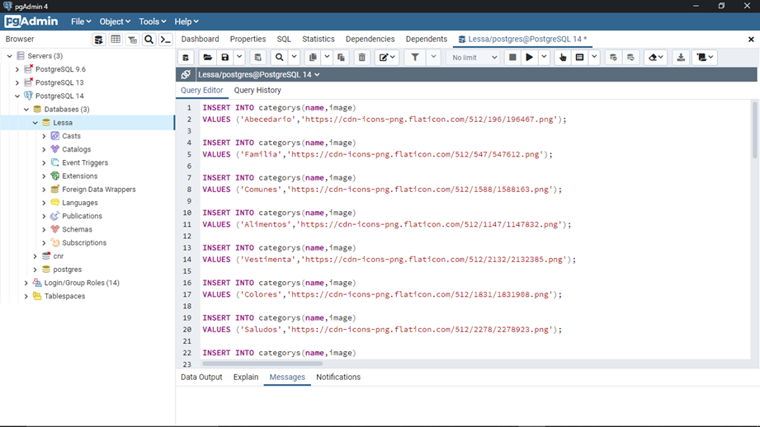
Task: Switch to the Dashboard tab
Action: [x=201, y=40]
